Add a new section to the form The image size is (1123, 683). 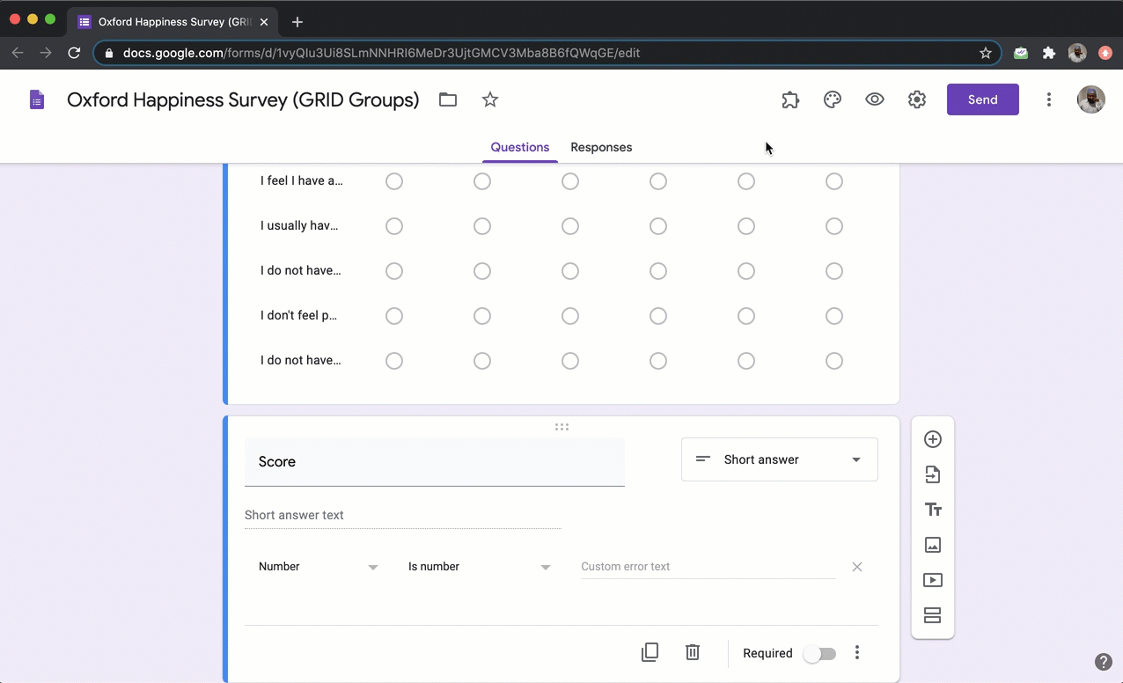point(932,615)
